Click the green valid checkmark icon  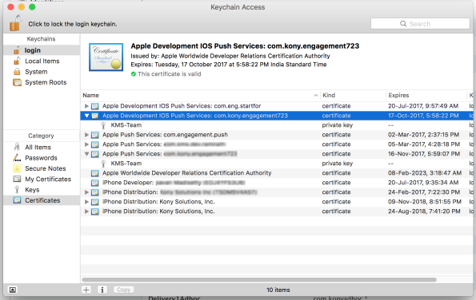click(x=134, y=74)
